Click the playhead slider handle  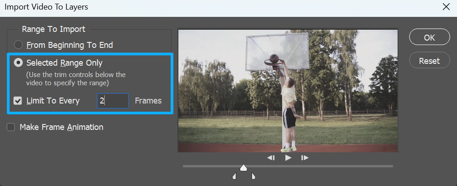[x=243, y=168]
